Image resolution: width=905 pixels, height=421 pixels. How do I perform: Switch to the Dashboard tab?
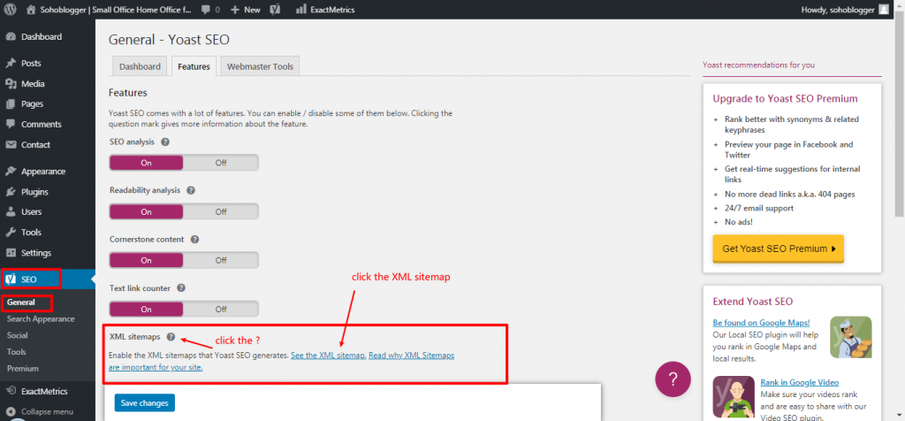click(140, 66)
